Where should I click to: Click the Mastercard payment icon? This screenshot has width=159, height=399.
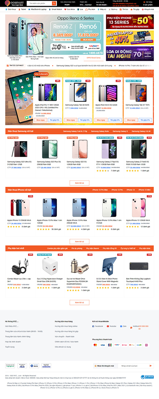(x=95, y=345)
